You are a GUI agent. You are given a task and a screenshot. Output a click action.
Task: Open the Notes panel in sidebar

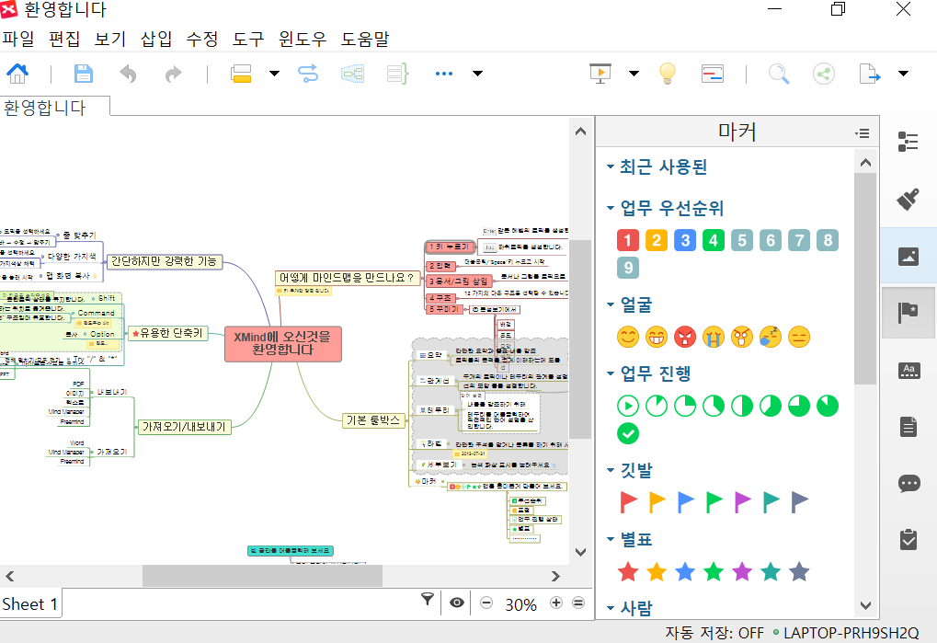pos(908,427)
